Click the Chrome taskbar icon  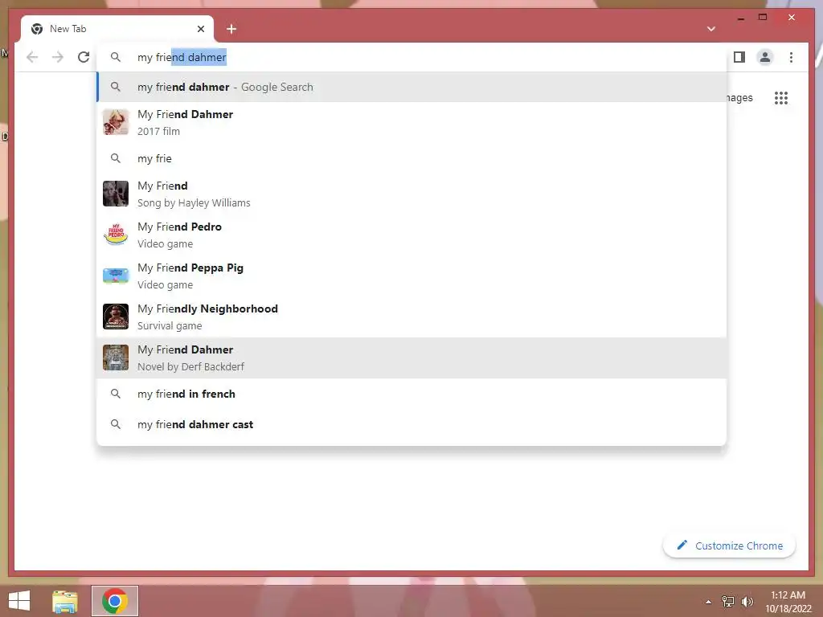(x=115, y=601)
